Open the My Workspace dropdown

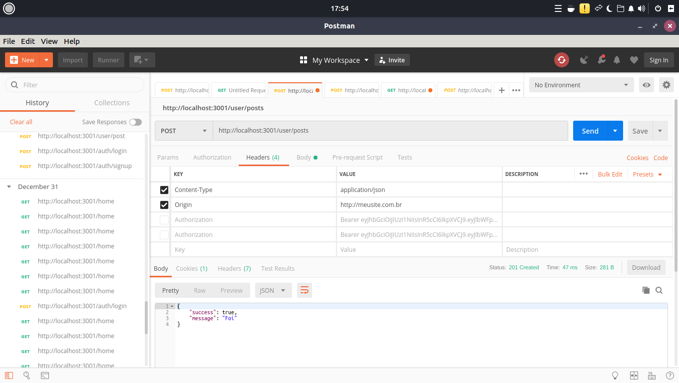334,60
